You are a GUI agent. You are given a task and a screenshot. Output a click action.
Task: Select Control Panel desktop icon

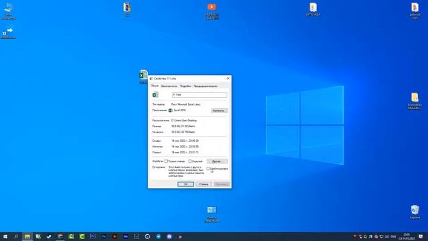coord(211,214)
